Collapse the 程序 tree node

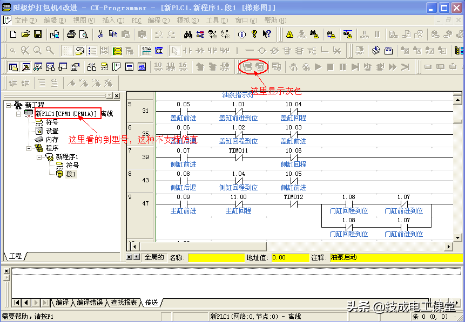click(x=29, y=148)
